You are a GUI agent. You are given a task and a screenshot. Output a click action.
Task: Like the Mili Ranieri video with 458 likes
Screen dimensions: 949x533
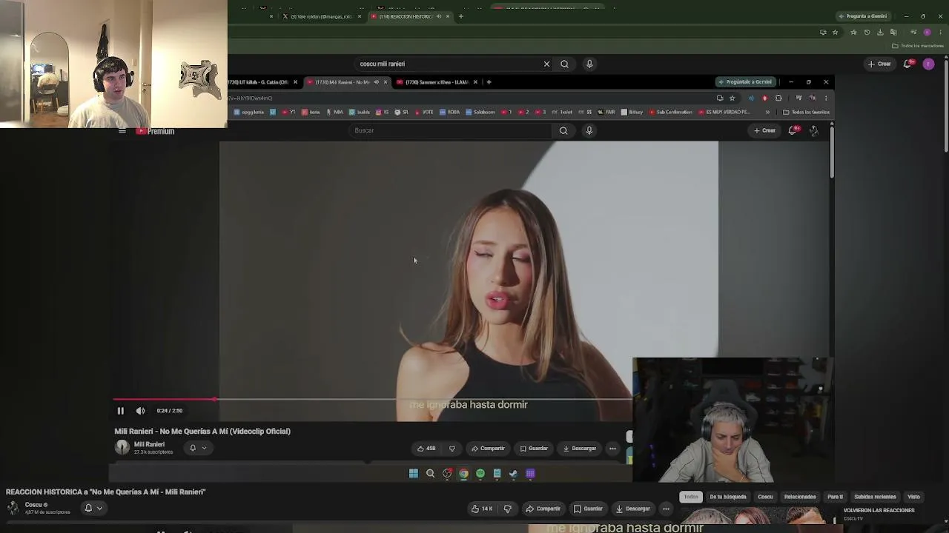pyautogui.click(x=426, y=448)
